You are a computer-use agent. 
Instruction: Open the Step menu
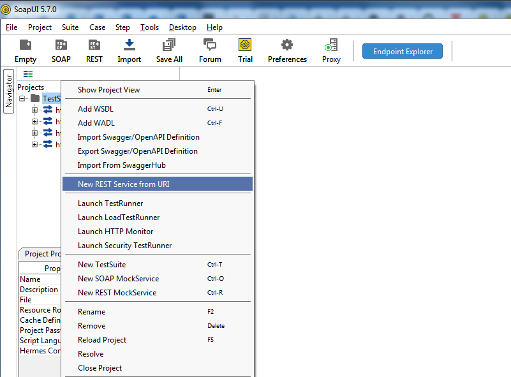122,27
